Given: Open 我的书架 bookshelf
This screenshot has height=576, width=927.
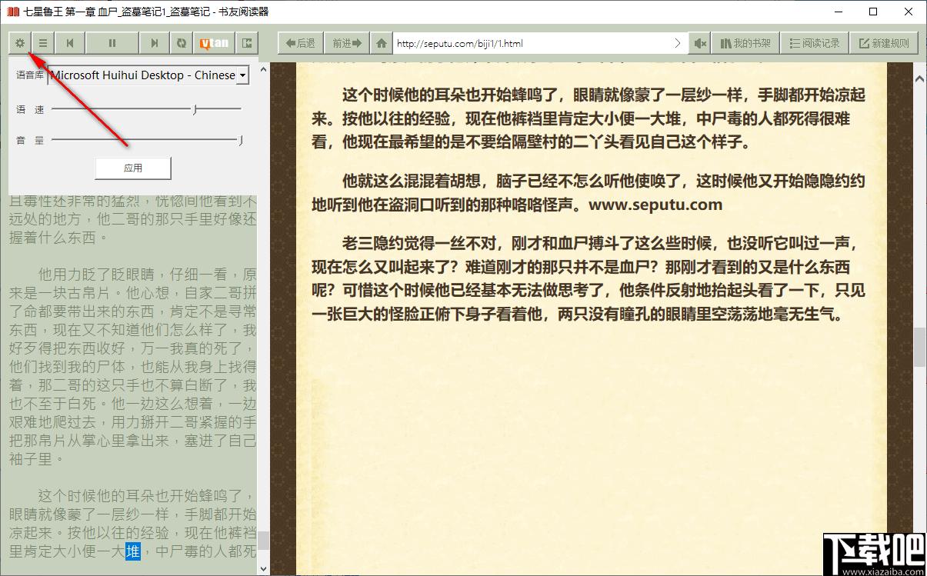Looking at the screenshot, I should [745, 43].
